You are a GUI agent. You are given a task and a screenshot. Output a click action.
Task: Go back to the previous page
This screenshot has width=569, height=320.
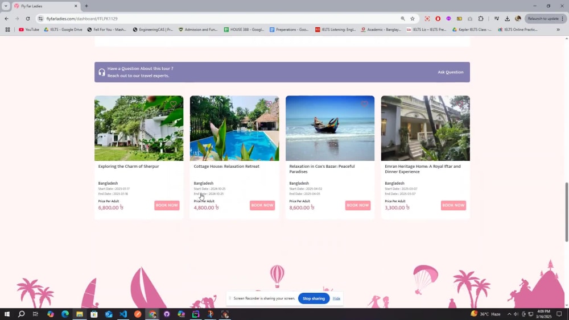[6, 19]
